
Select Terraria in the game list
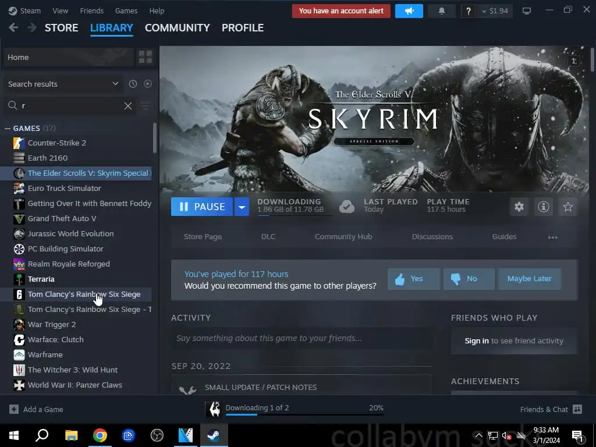(76, 279)
